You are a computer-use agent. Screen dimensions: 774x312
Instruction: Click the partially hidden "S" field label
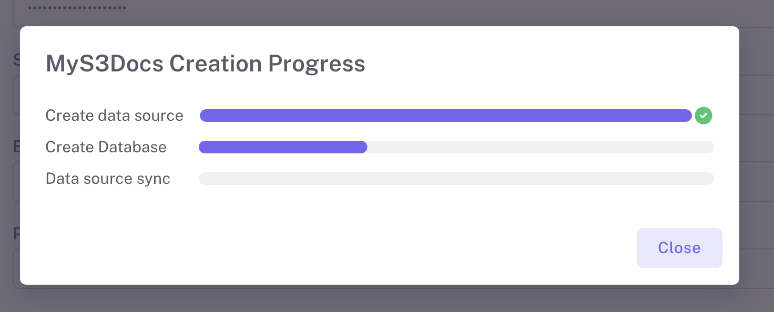[16, 60]
